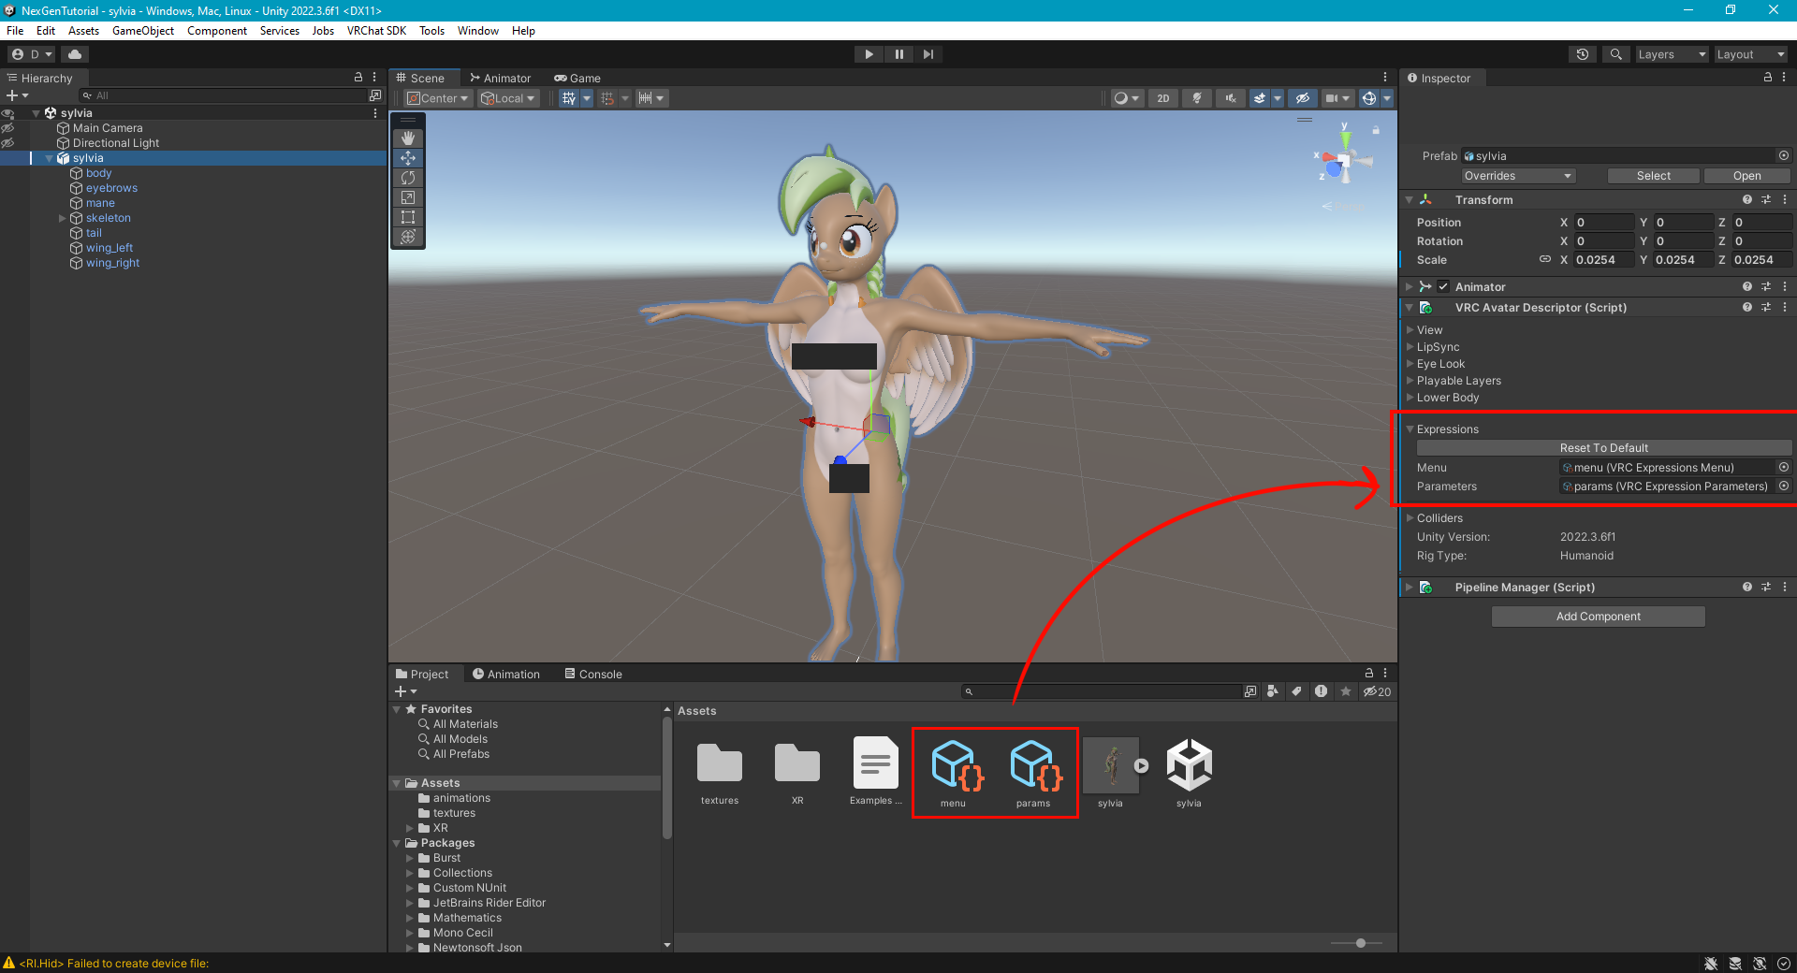Expand the Playable Layers section

(1410, 381)
